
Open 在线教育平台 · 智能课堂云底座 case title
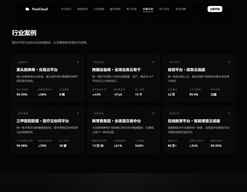pyautogui.click(x=194, y=121)
